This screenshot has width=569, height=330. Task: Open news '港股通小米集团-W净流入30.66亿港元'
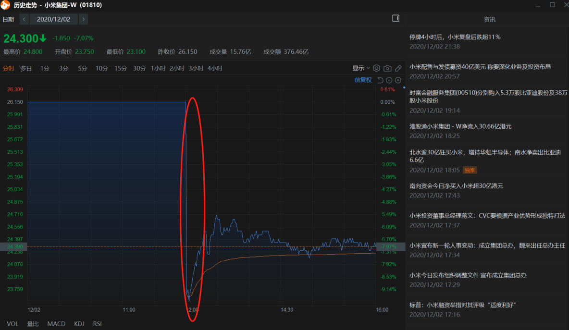[460, 126]
